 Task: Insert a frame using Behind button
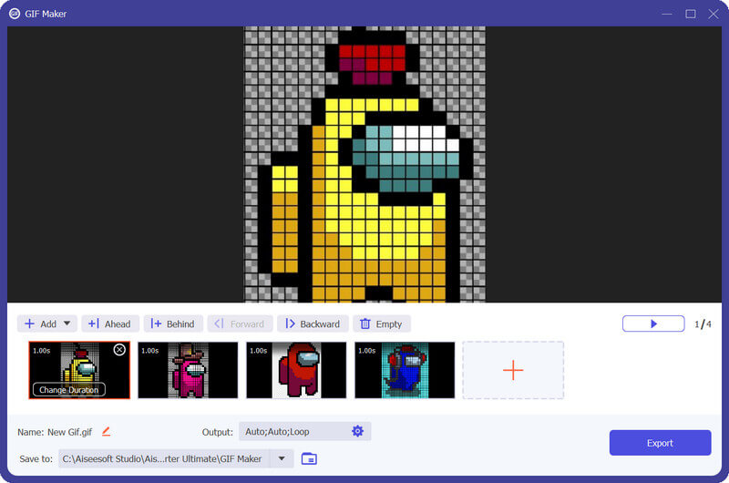click(172, 324)
